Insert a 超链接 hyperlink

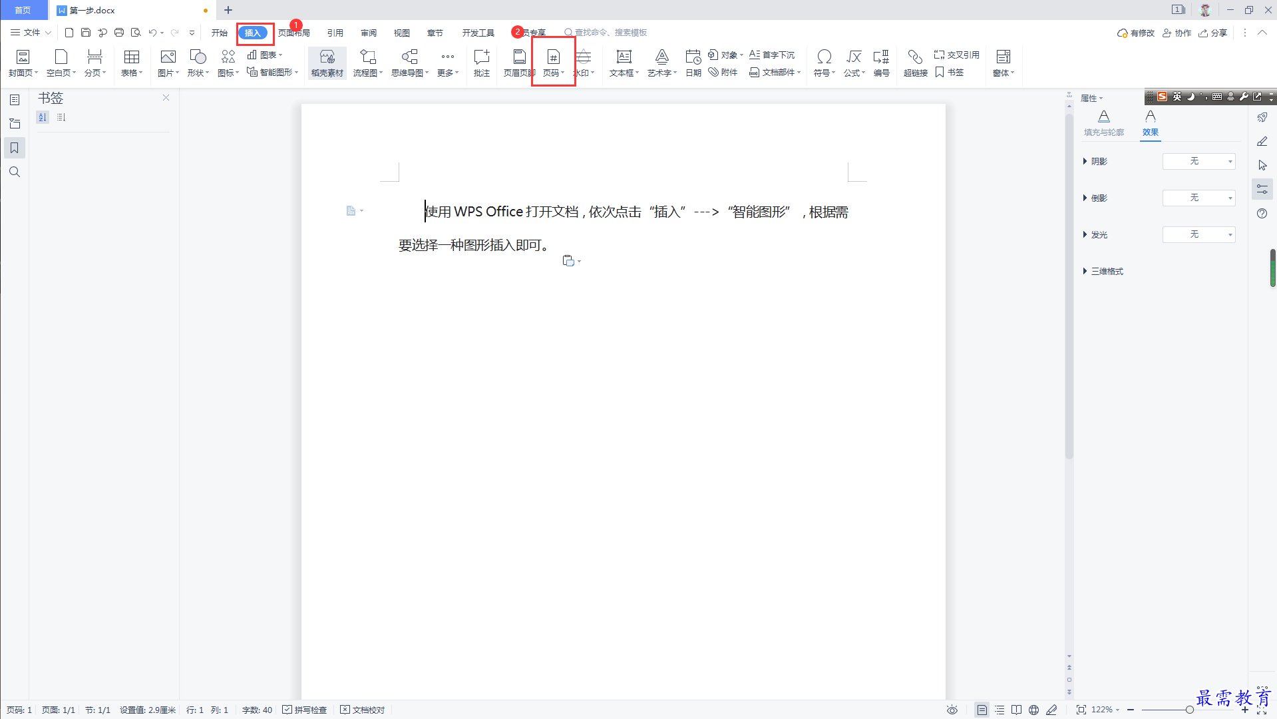916,63
